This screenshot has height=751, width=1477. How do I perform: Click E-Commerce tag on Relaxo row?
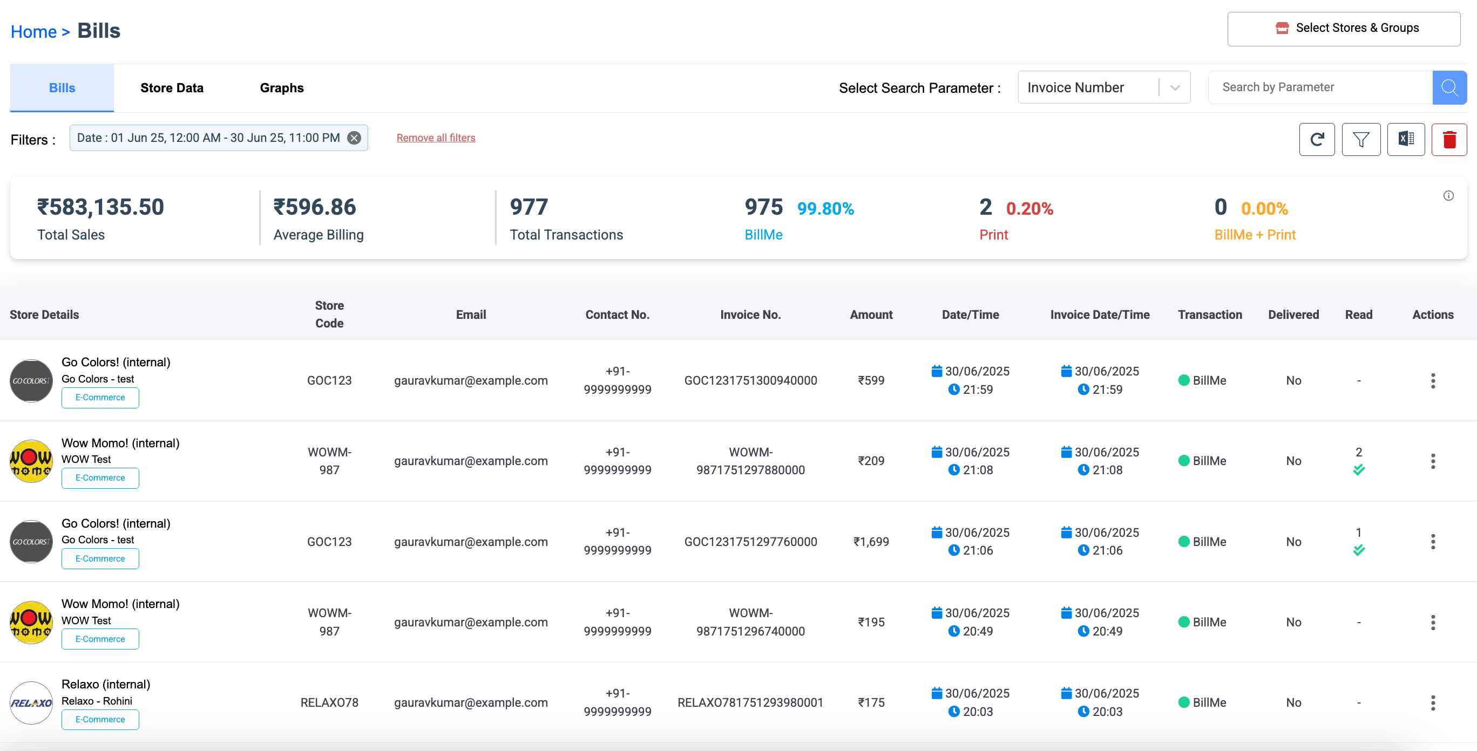pyautogui.click(x=100, y=720)
